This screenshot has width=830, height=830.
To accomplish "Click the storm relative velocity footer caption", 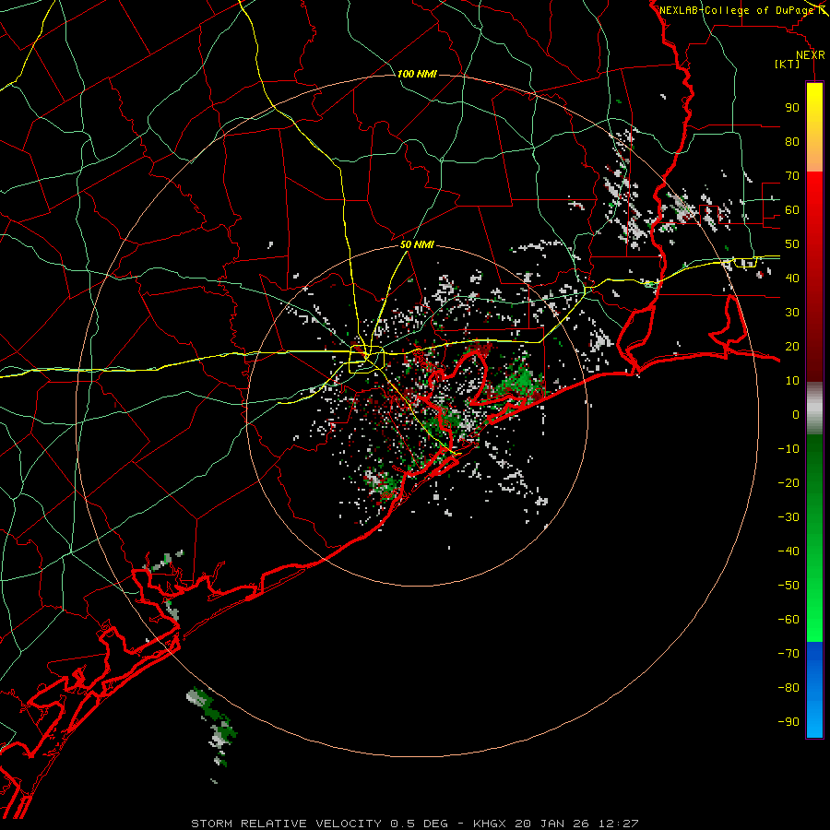I will 414,824.
